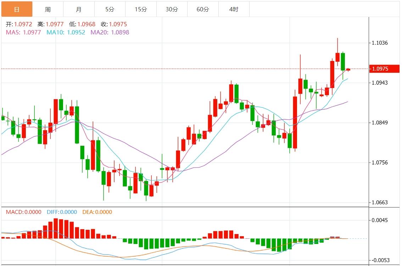Image resolution: width=402 pixels, height=266 pixels.
Task: Click the MA5: 1.0977 indicator label
Action: click(x=23, y=32)
